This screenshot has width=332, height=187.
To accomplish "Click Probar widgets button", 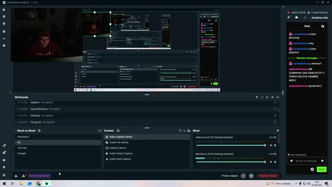I will 230,176.
